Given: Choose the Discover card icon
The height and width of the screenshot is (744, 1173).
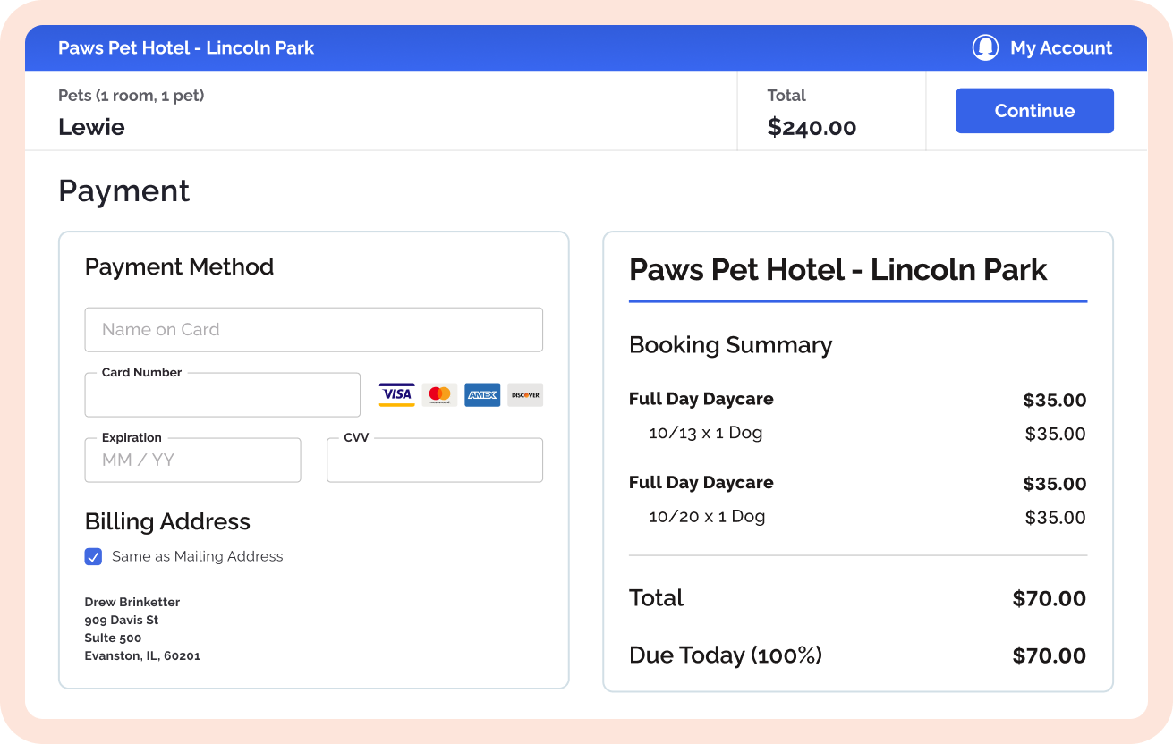Looking at the screenshot, I should (525, 395).
